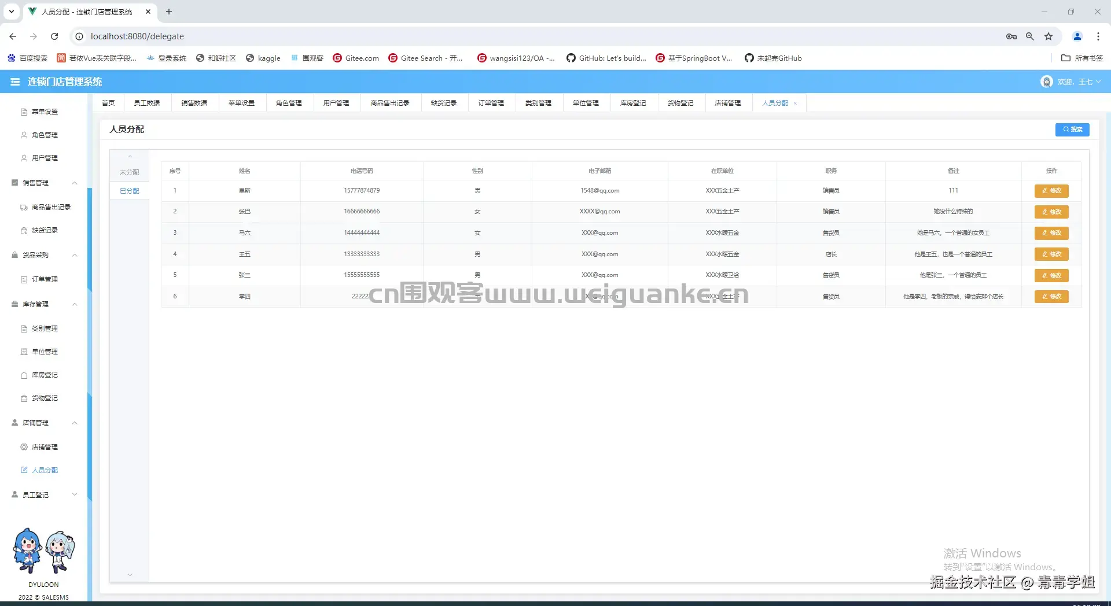Click the up arrow above 未分配

coord(130,157)
